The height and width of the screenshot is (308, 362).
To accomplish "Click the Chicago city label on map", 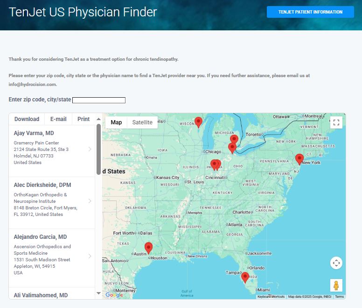I will [x=213, y=152].
